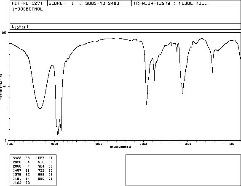
Task: Click the deepest C-H peak near 2926
Action: pyautogui.click(x=58, y=135)
